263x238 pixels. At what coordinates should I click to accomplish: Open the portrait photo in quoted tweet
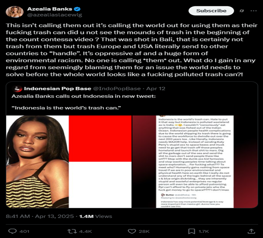[37, 162]
